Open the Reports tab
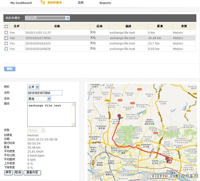200x181 pixels. (105, 3)
